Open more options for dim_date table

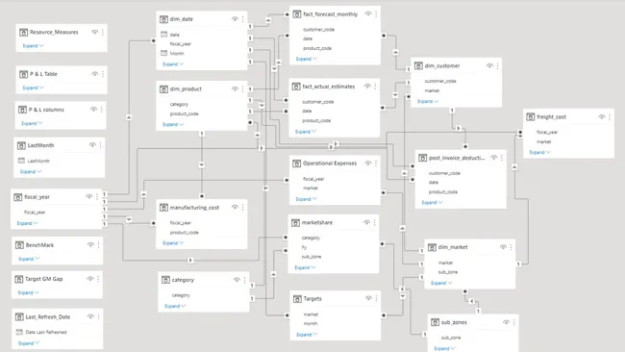click(x=242, y=19)
